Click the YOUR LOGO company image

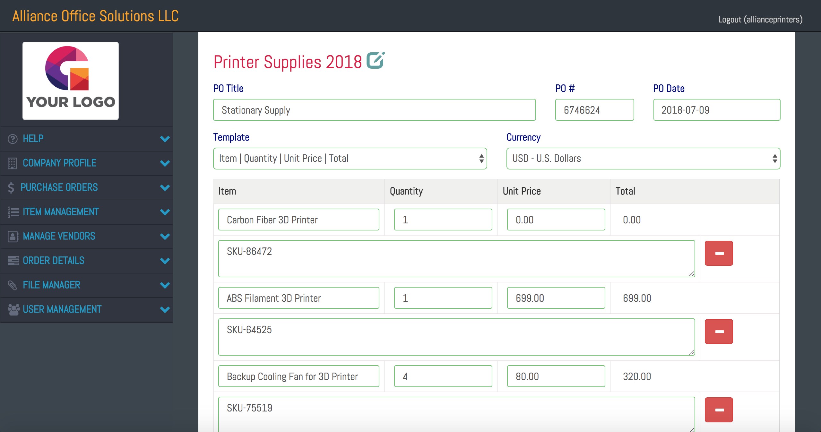click(x=71, y=81)
